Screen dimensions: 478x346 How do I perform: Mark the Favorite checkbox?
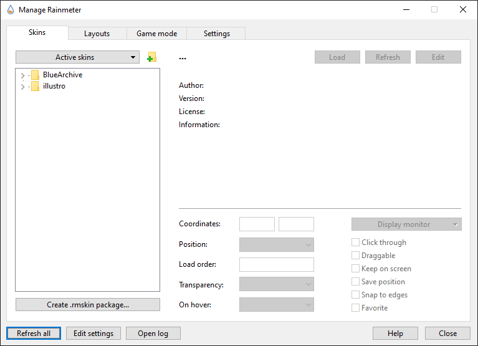pos(355,308)
